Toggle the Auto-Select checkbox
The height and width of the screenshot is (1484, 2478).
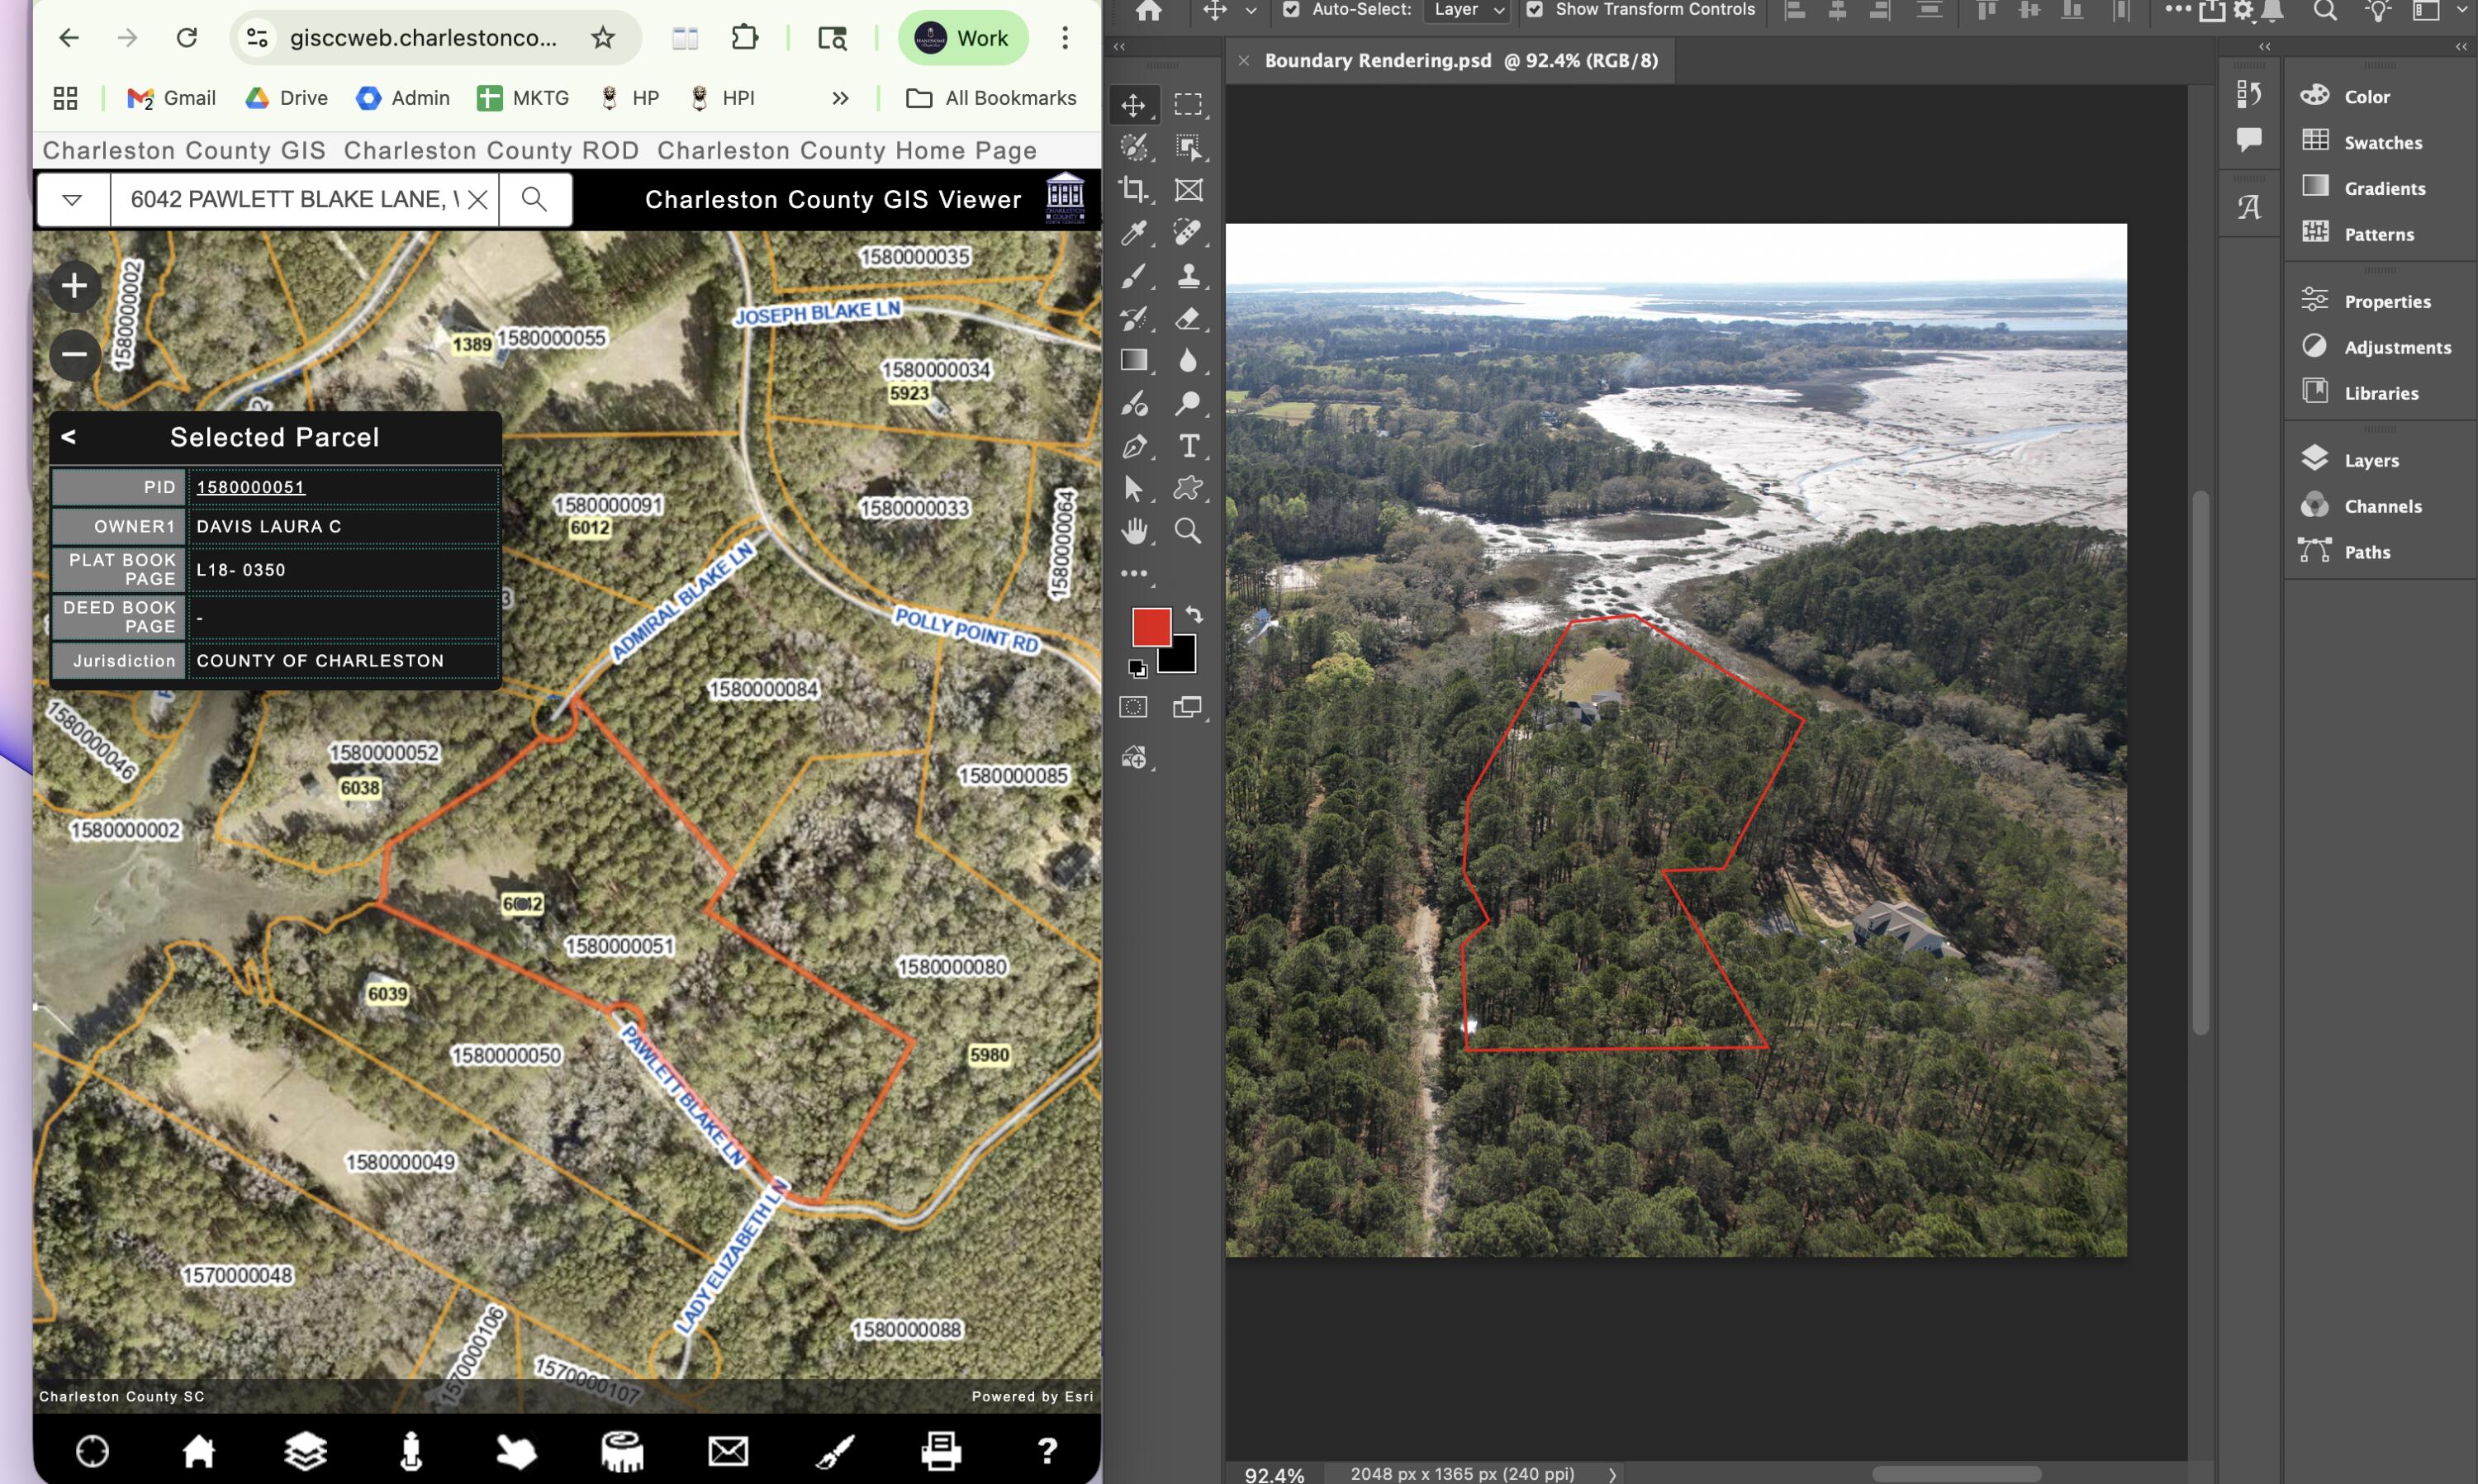point(1291,10)
